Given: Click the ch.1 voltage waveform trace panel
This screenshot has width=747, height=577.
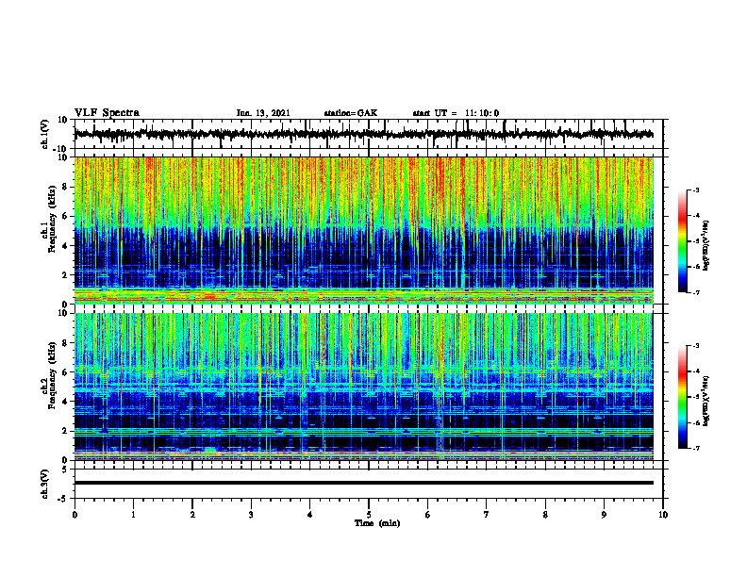Looking at the screenshot, I should 368,134.
